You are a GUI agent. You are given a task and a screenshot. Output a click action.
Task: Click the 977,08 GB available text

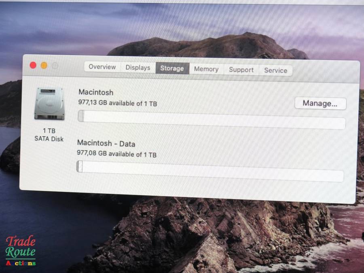(x=116, y=154)
